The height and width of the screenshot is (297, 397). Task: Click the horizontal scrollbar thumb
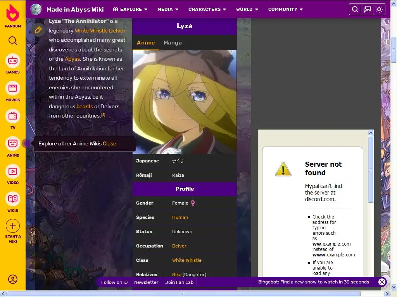click(x=183, y=294)
